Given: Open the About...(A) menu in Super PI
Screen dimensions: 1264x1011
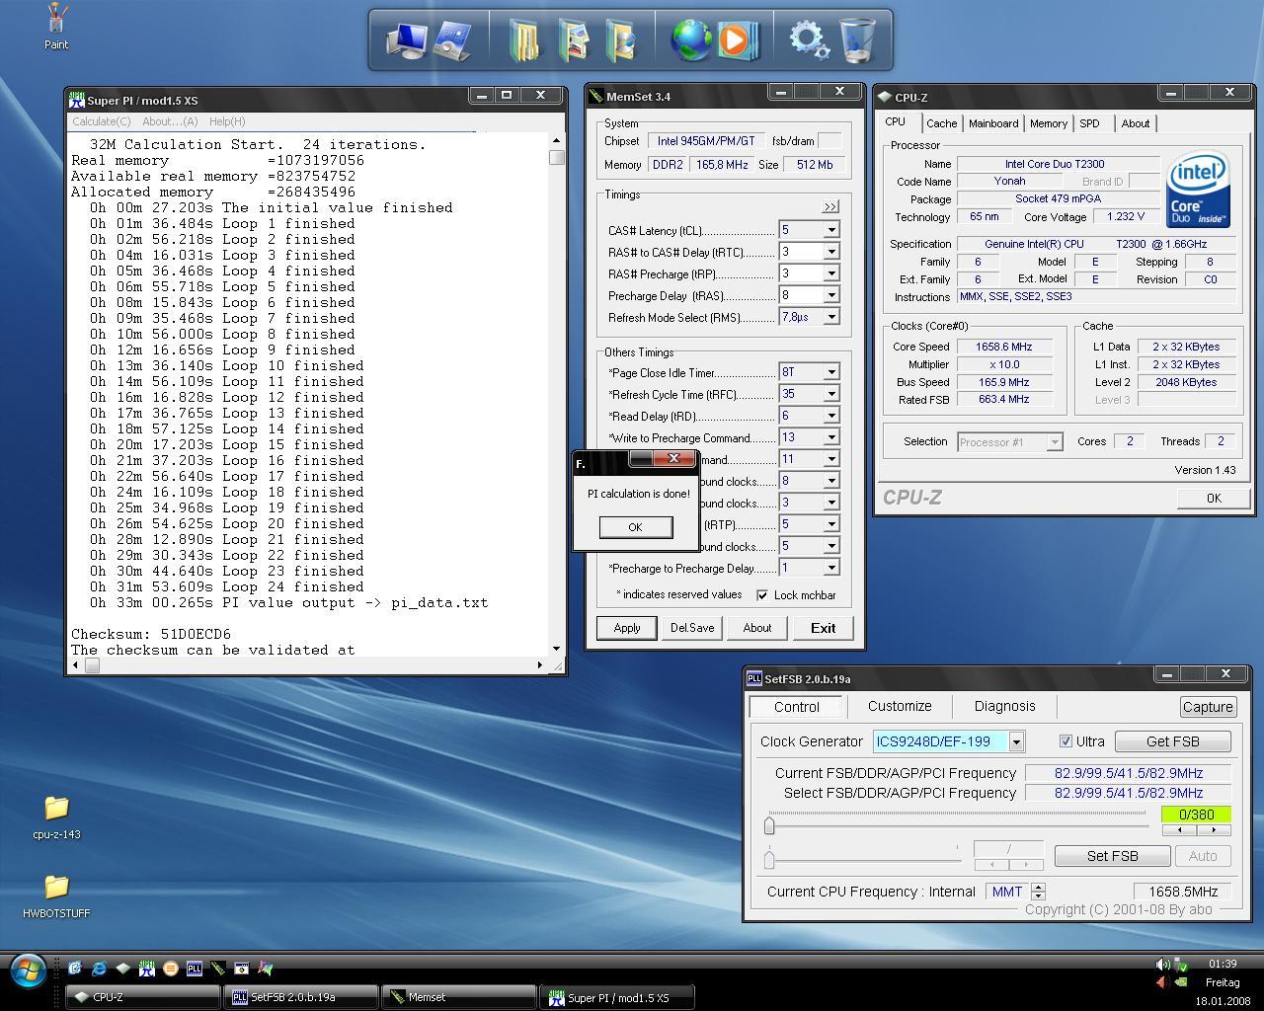Looking at the screenshot, I should tap(170, 121).
